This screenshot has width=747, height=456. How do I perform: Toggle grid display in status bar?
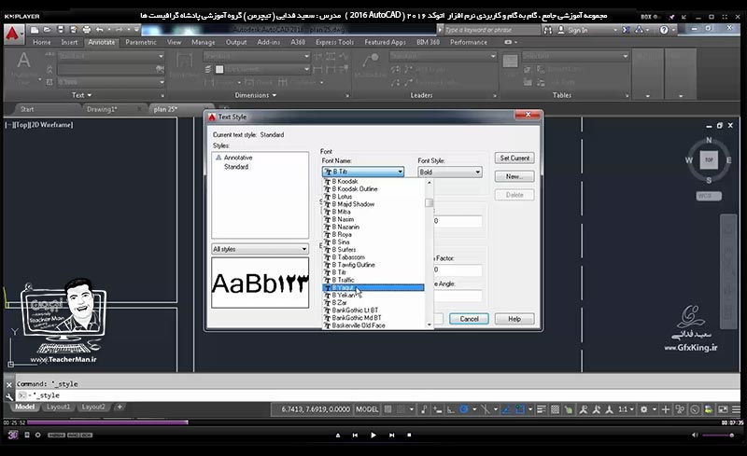click(x=388, y=408)
